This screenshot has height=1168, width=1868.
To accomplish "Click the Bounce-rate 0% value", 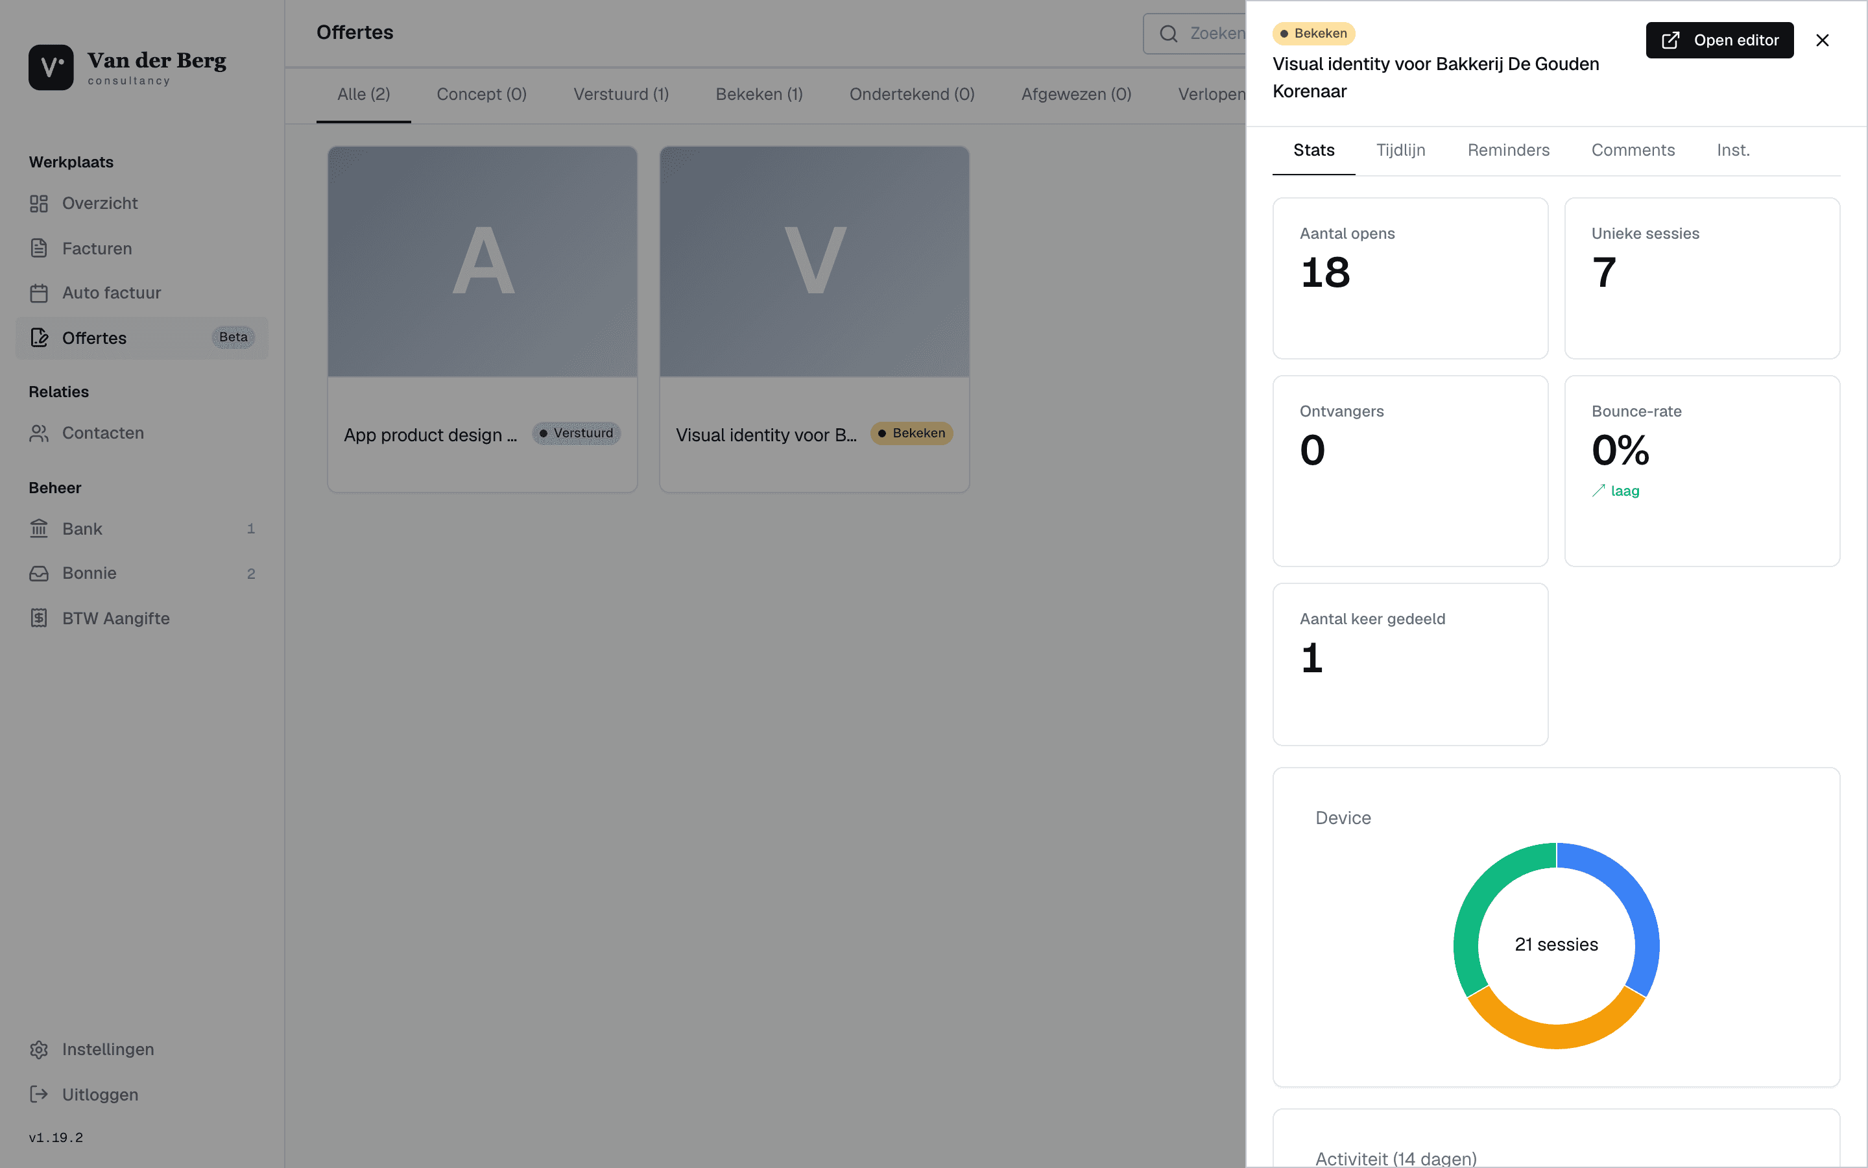I will (1620, 450).
